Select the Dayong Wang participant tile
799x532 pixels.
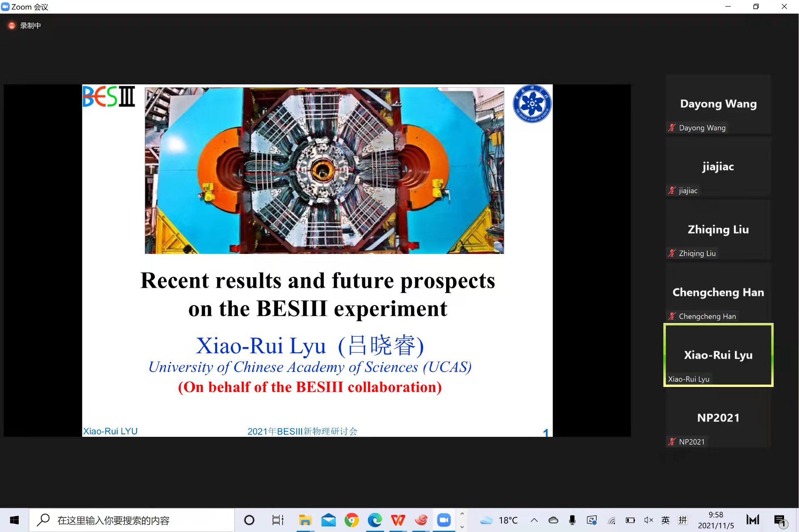[718, 104]
